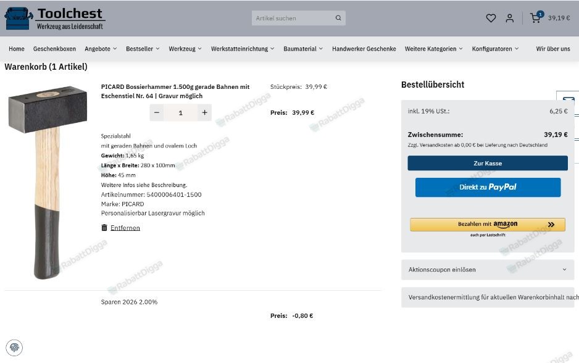Viewport: 579px width, 363px height.
Task: Click the Artikelnummer 5400006401-1500 text
Action: pos(151,194)
